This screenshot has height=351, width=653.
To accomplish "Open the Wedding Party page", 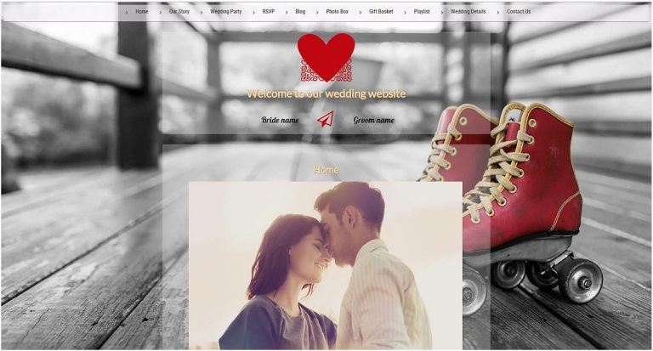I will (x=225, y=12).
